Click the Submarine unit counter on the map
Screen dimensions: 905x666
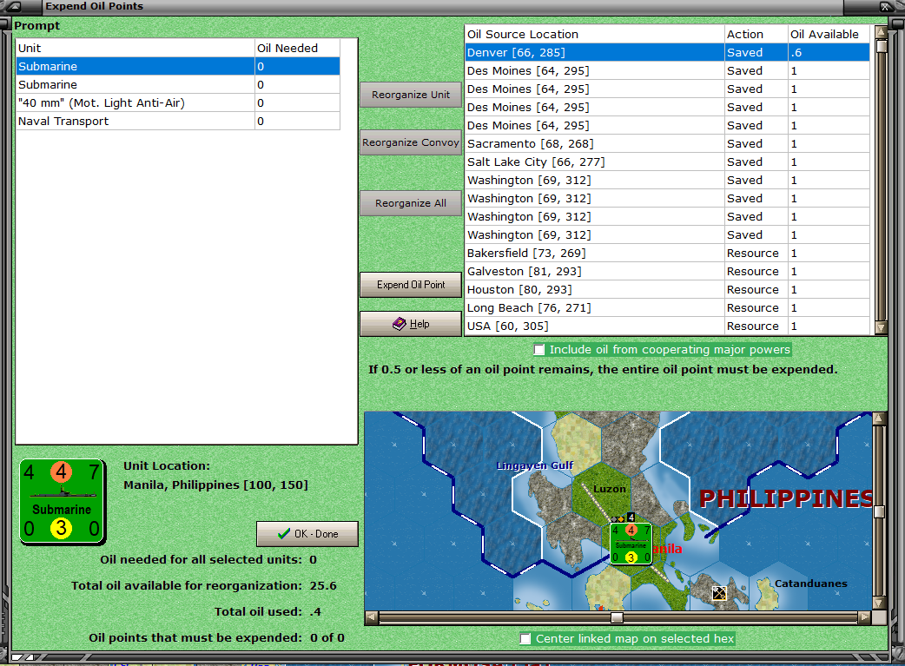coord(631,544)
